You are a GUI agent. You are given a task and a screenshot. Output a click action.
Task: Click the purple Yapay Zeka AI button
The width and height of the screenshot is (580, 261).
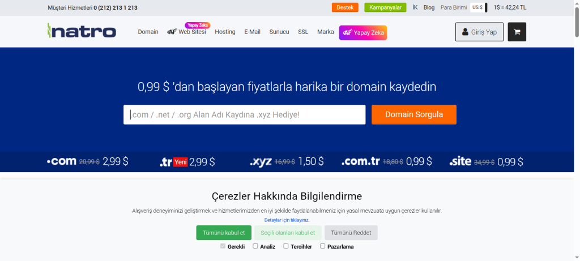click(363, 33)
